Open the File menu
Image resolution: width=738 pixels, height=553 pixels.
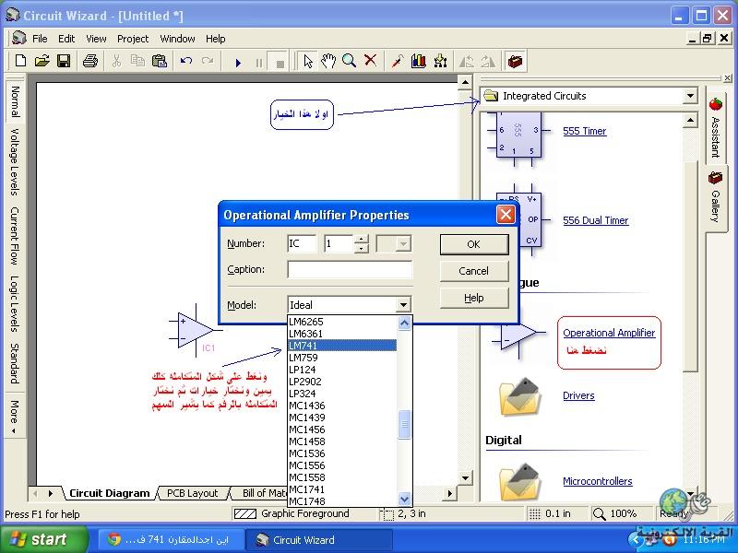pyautogui.click(x=40, y=39)
